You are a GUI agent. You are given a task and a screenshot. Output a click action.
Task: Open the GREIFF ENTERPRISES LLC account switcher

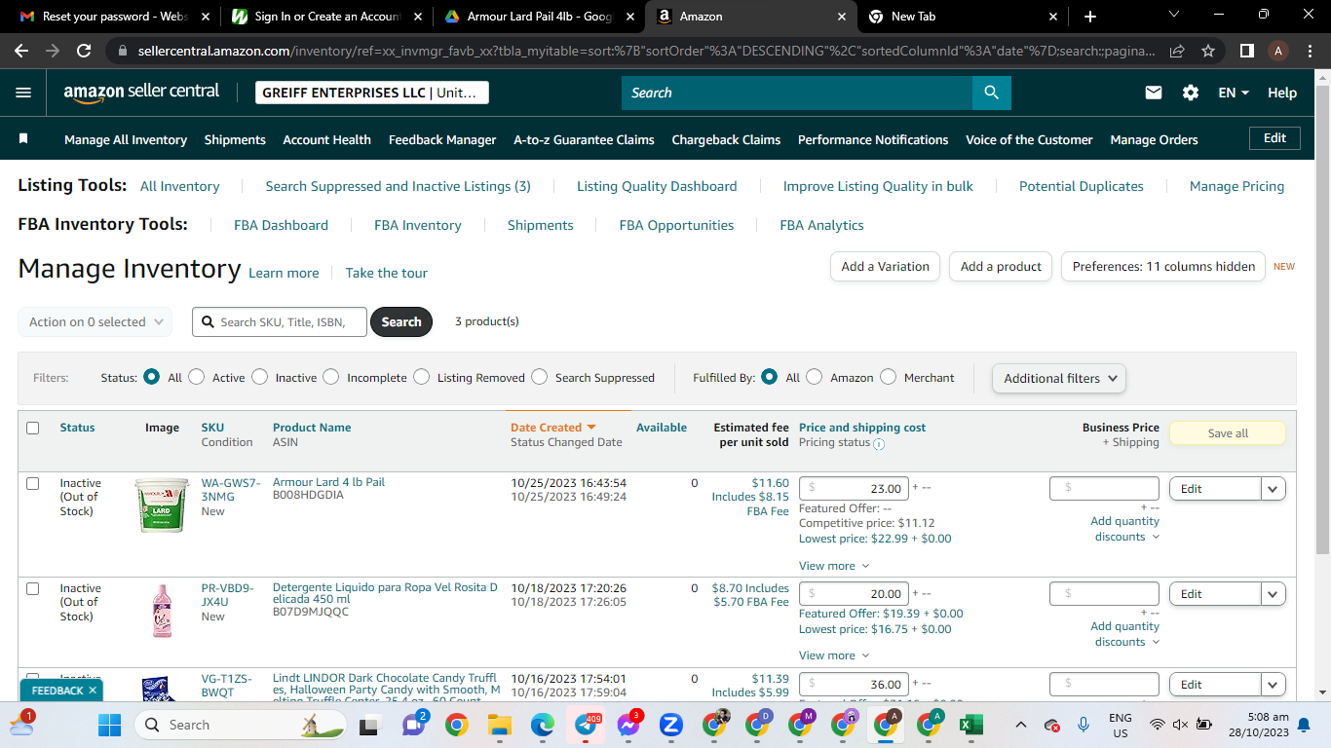point(372,93)
